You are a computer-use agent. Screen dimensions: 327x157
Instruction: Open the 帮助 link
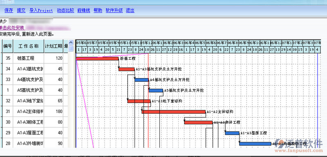[x=98, y=10]
